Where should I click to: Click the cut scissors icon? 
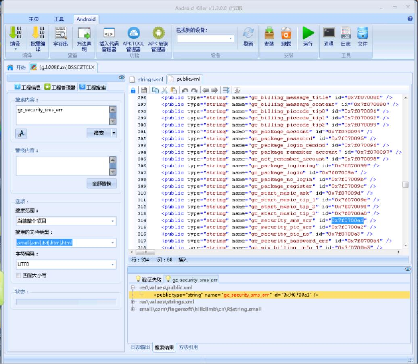coord(165,90)
